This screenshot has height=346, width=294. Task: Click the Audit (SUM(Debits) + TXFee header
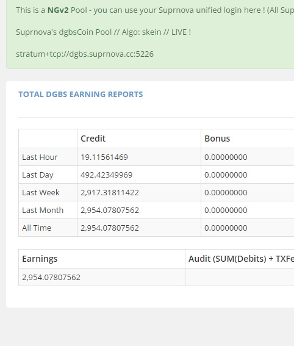(x=241, y=259)
